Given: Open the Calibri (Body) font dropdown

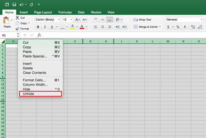Looking at the screenshot, I should pyautogui.click(x=59, y=20).
